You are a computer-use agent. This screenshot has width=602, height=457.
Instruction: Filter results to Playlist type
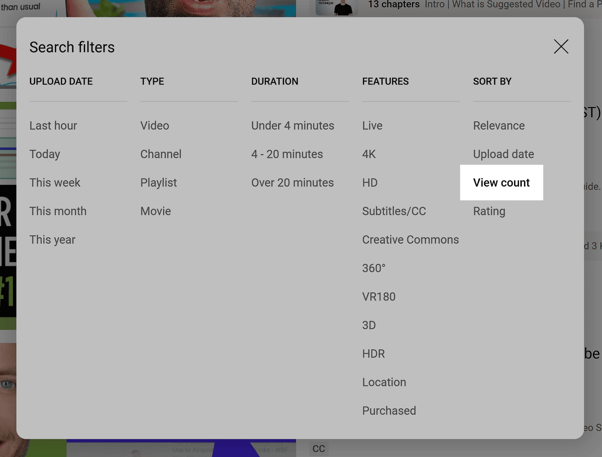[x=158, y=183]
